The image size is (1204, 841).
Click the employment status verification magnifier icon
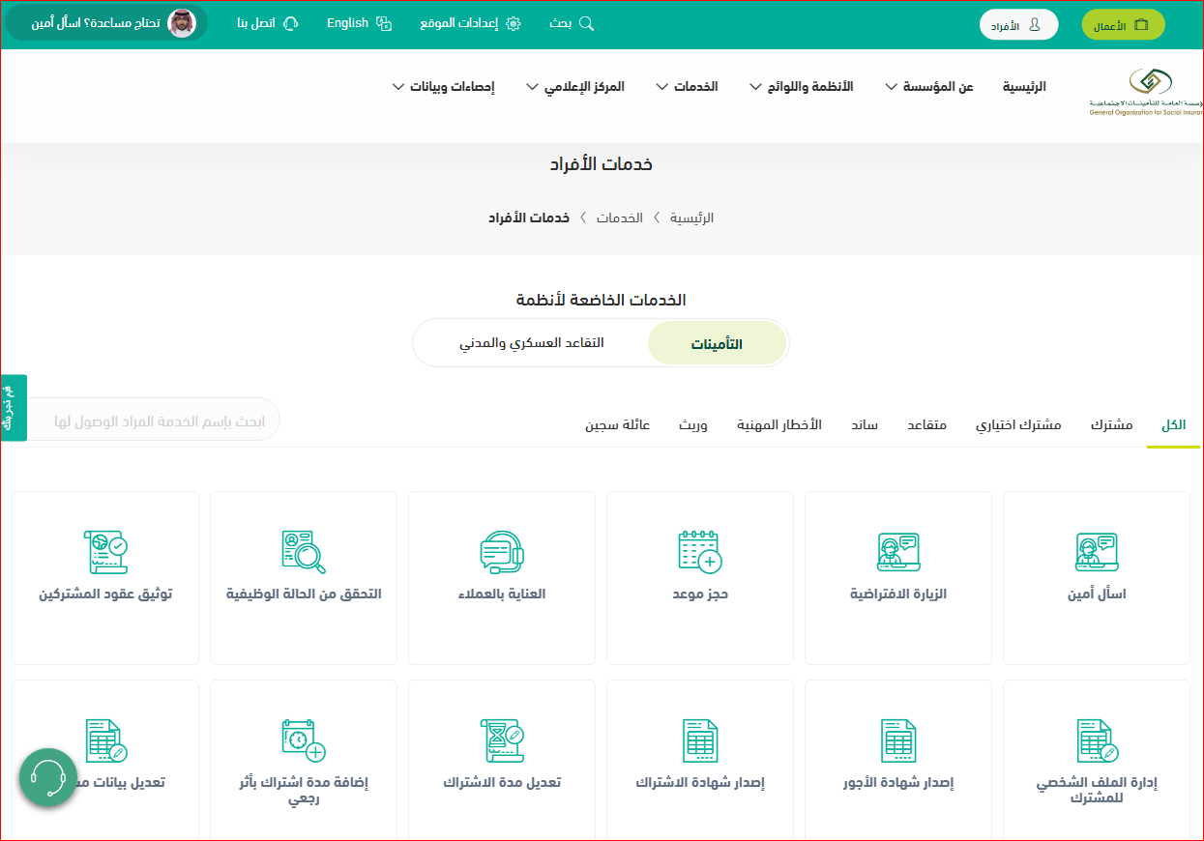point(304,552)
